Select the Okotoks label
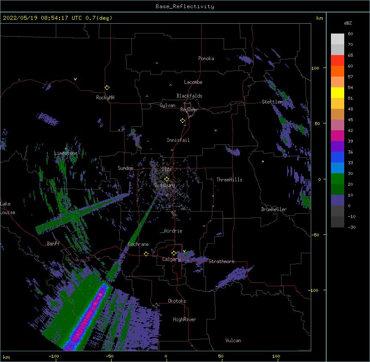Viewport: 370px width, 362px height. coord(177,301)
